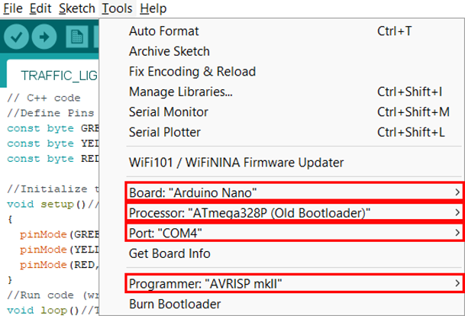Select Archive Sketch menu entry
Image resolution: width=465 pixels, height=316 pixels.
tap(281, 51)
